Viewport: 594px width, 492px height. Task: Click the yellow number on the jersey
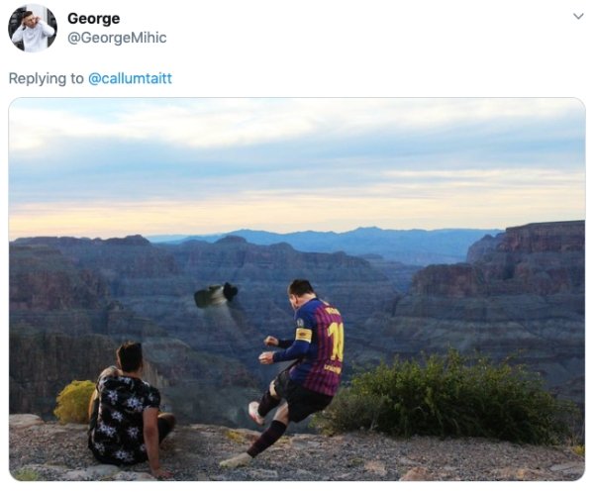[336, 341]
